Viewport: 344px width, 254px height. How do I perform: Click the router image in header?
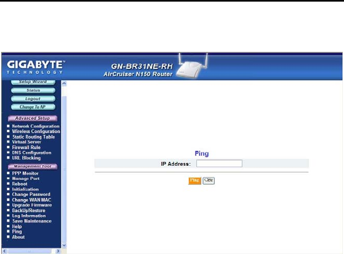(192, 66)
